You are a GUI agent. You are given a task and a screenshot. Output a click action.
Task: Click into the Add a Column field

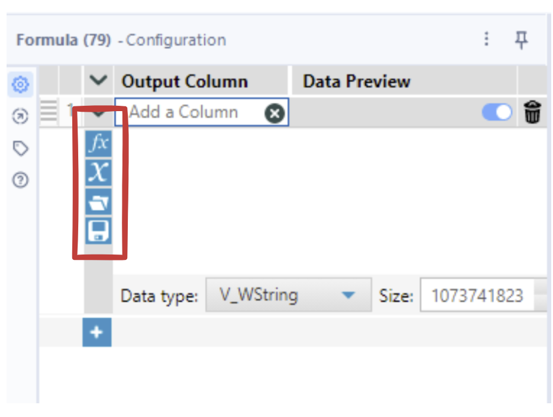pyautogui.click(x=191, y=112)
